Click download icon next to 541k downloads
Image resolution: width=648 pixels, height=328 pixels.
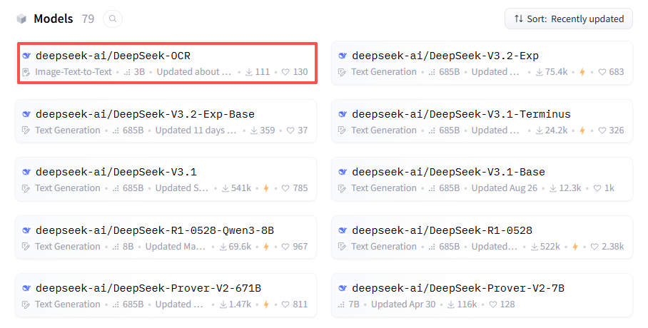coord(226,188)
